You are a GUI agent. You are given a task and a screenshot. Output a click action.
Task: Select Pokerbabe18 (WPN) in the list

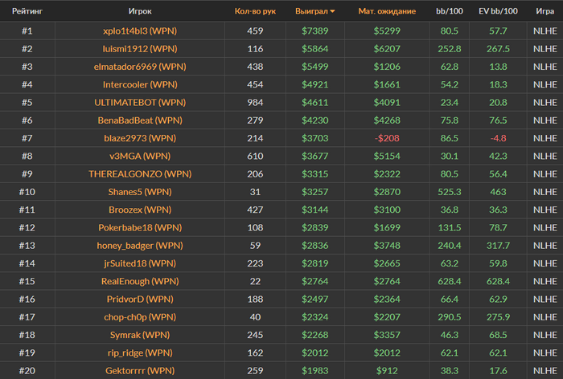pyautogui.click(x=140, y=227)
